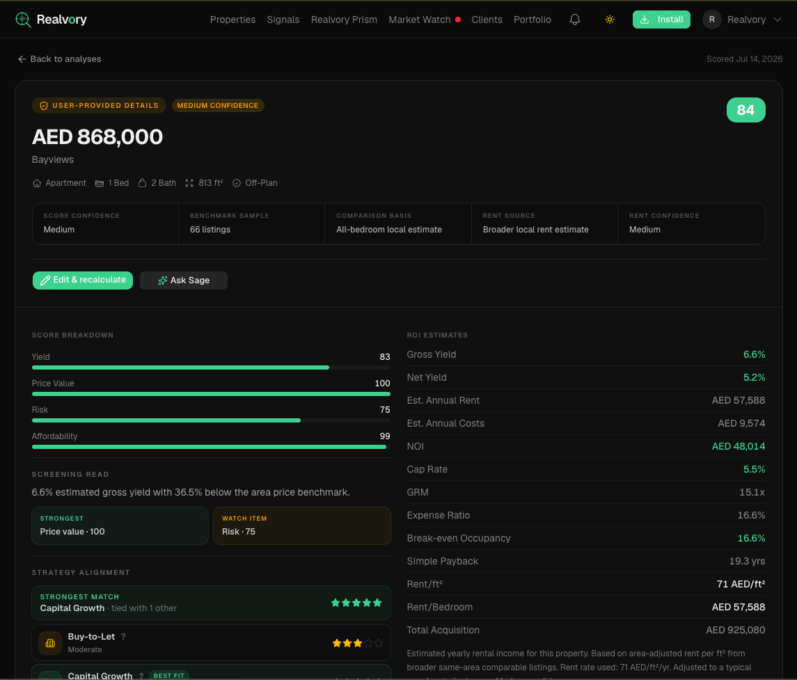Click the Ask Sage button
797x680 pixels.
click(184, 280)
